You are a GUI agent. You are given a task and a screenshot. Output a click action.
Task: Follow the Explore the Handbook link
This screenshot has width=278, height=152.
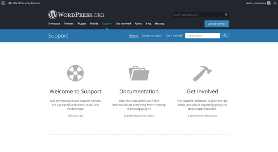click(x=202, y=116)
